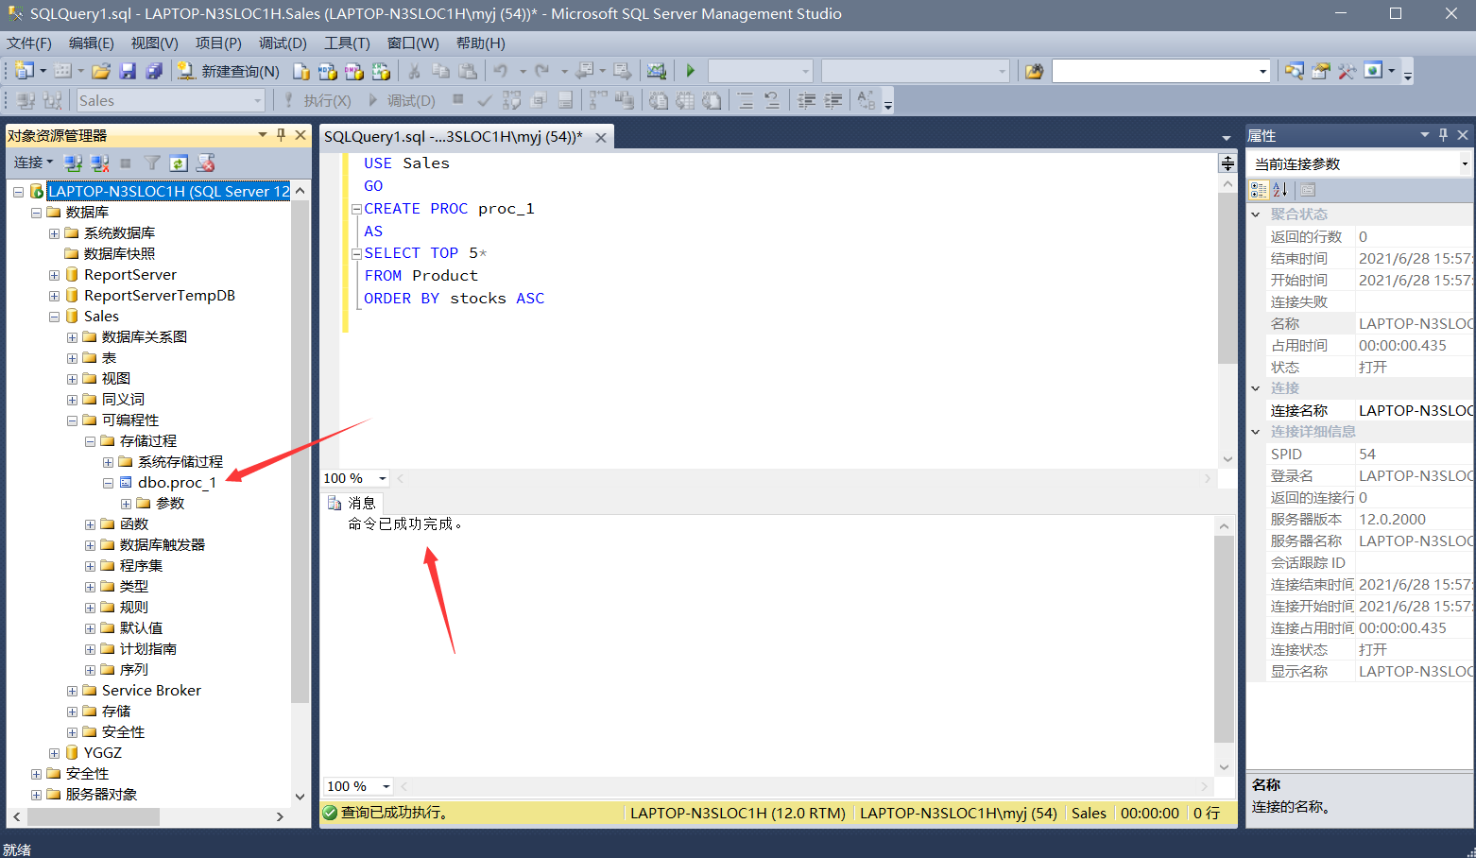Switch the Properties list to alphabetical sorting

point(1279,190)
